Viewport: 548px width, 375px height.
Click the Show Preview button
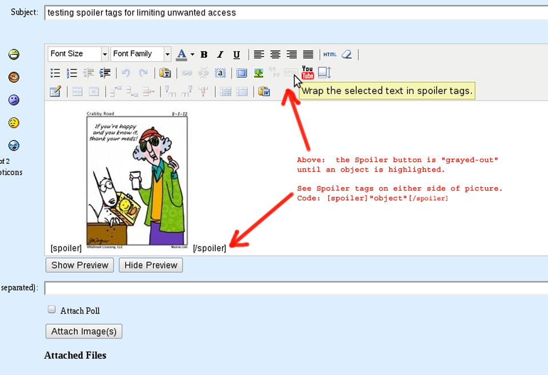coord(80,265)
